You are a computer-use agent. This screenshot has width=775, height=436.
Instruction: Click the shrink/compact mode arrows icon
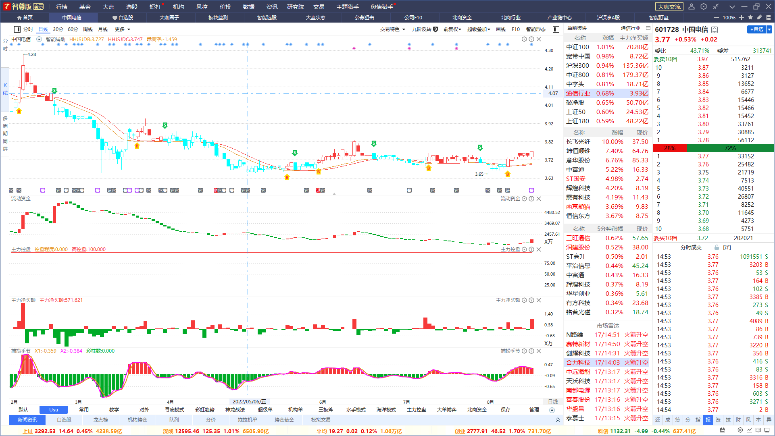[716, 6]
